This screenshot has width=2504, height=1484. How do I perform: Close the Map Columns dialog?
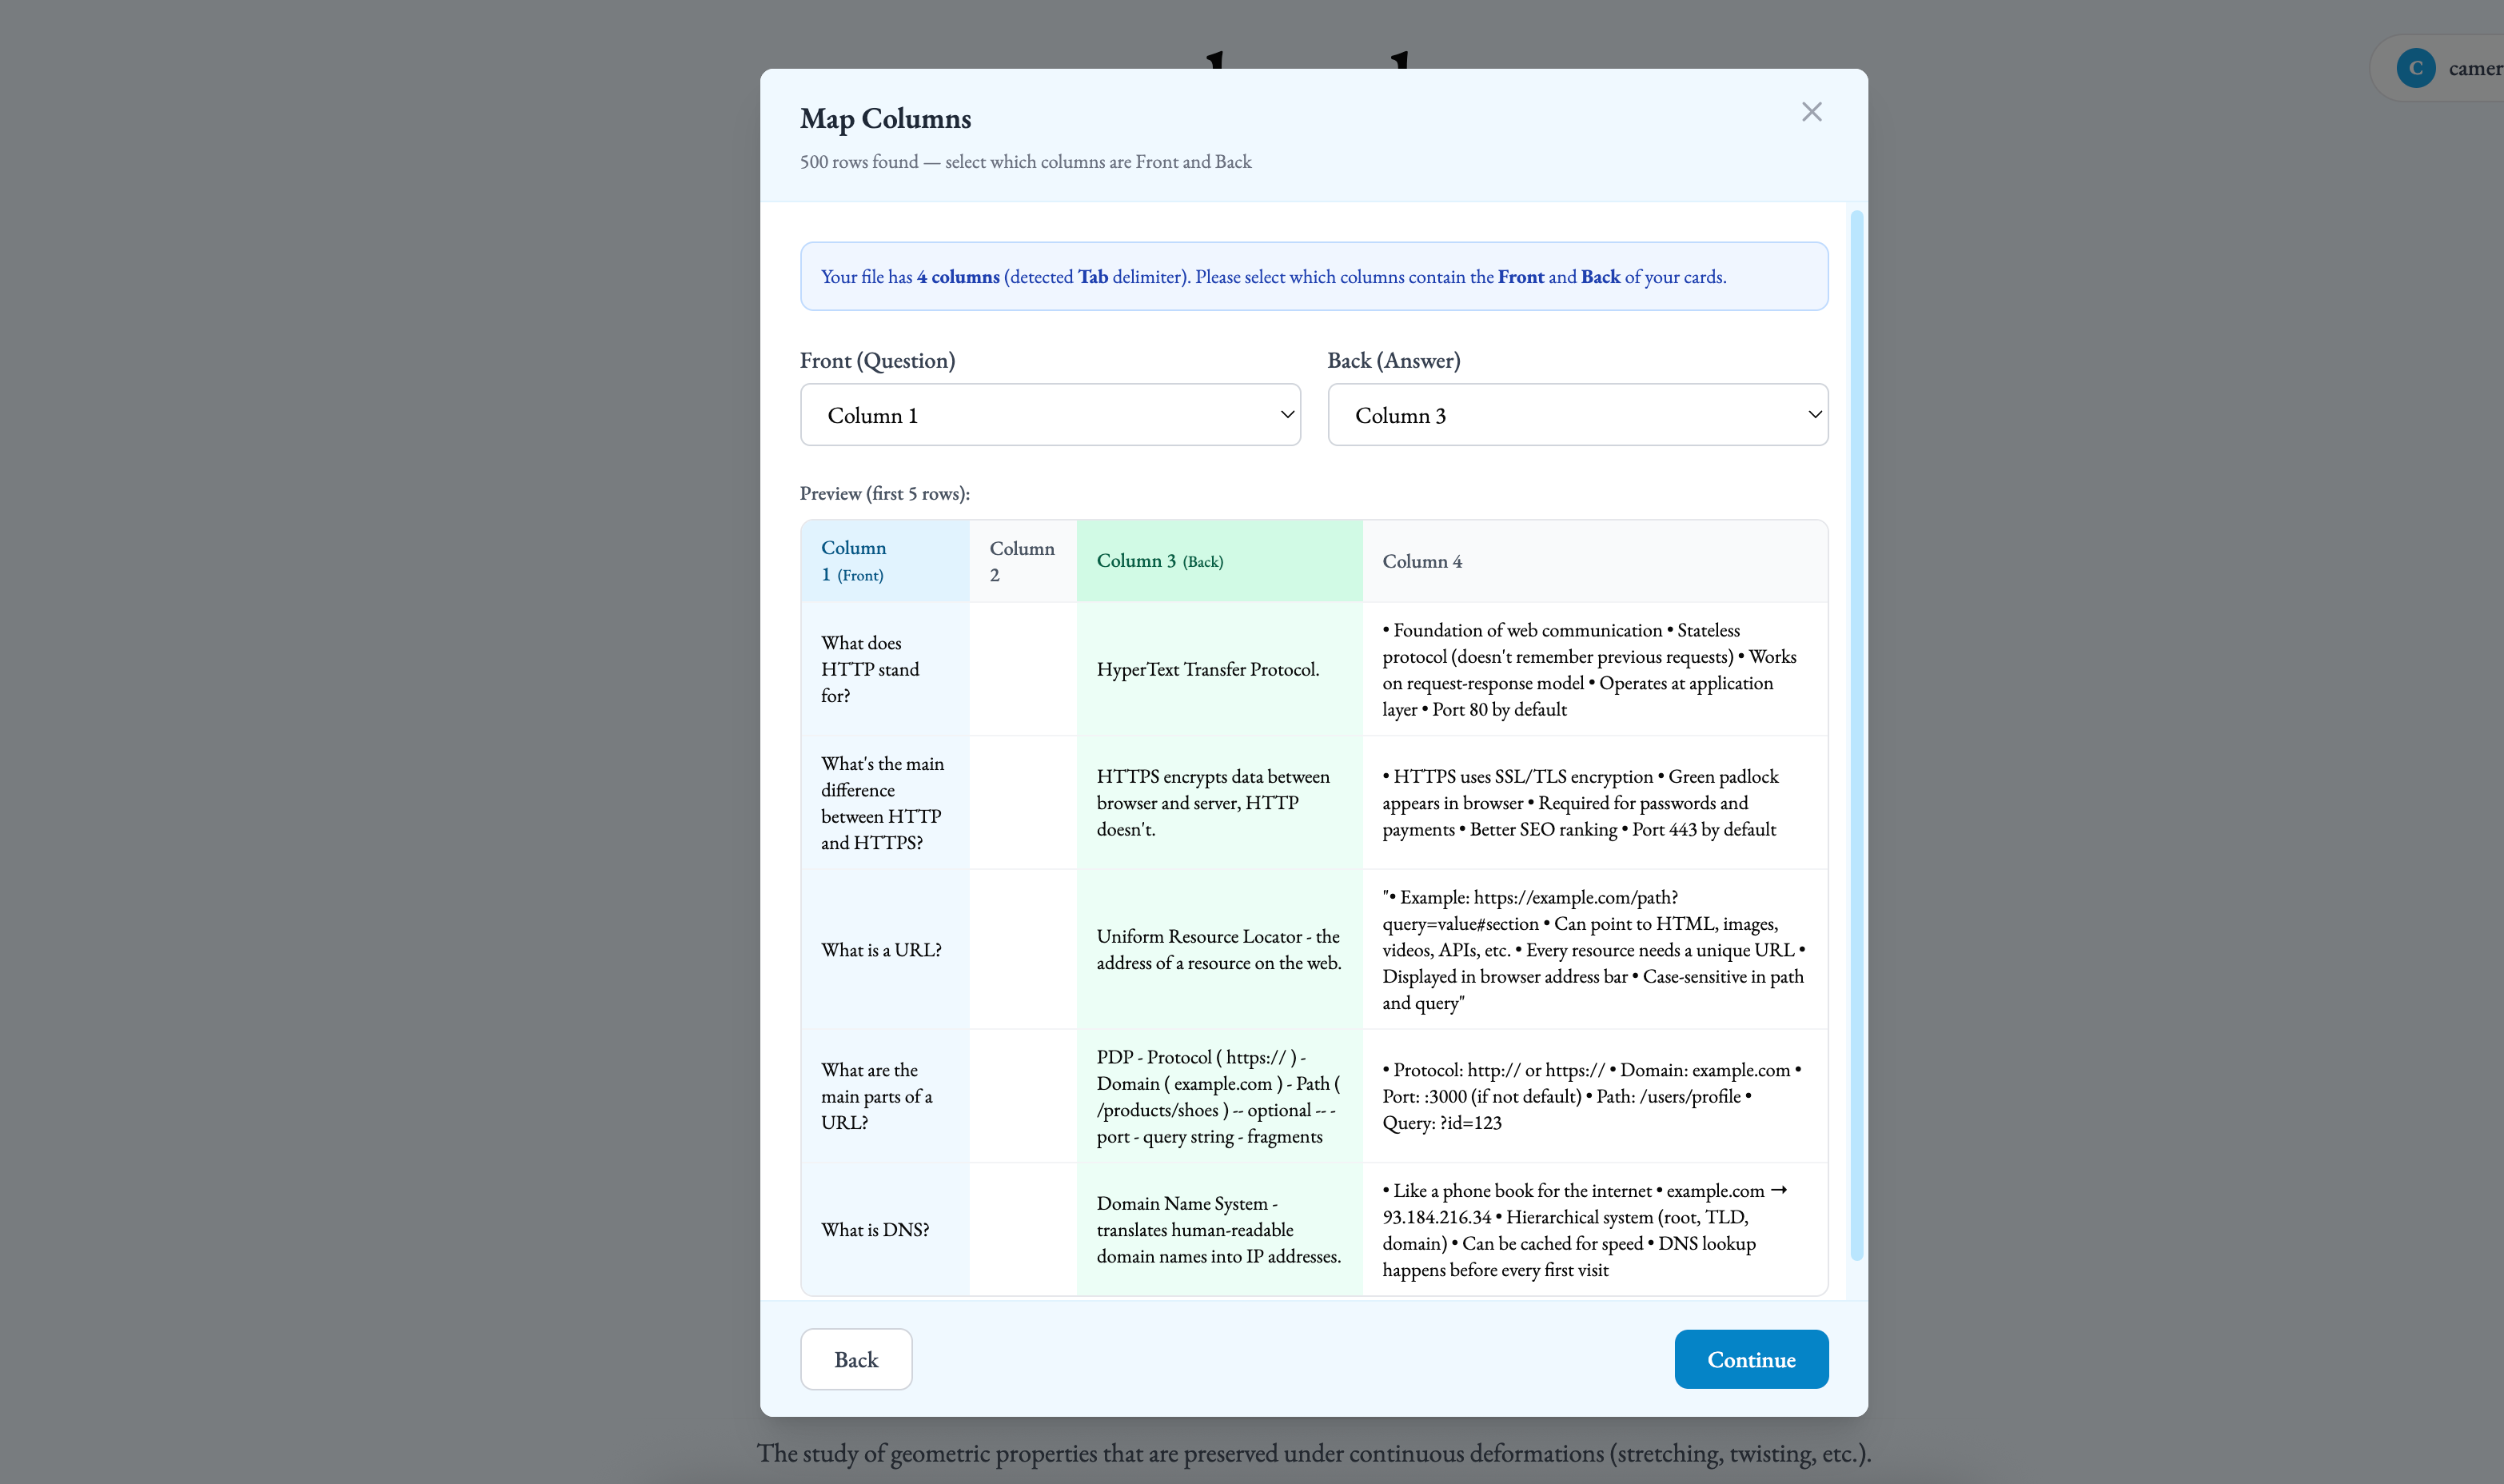(x=1812, y=112)
